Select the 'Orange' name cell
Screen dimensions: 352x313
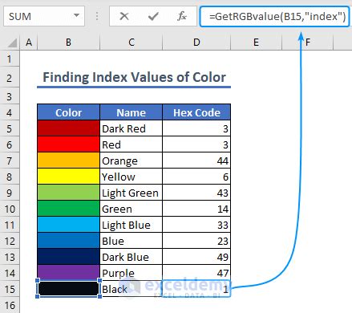click(x=131, y=161)
